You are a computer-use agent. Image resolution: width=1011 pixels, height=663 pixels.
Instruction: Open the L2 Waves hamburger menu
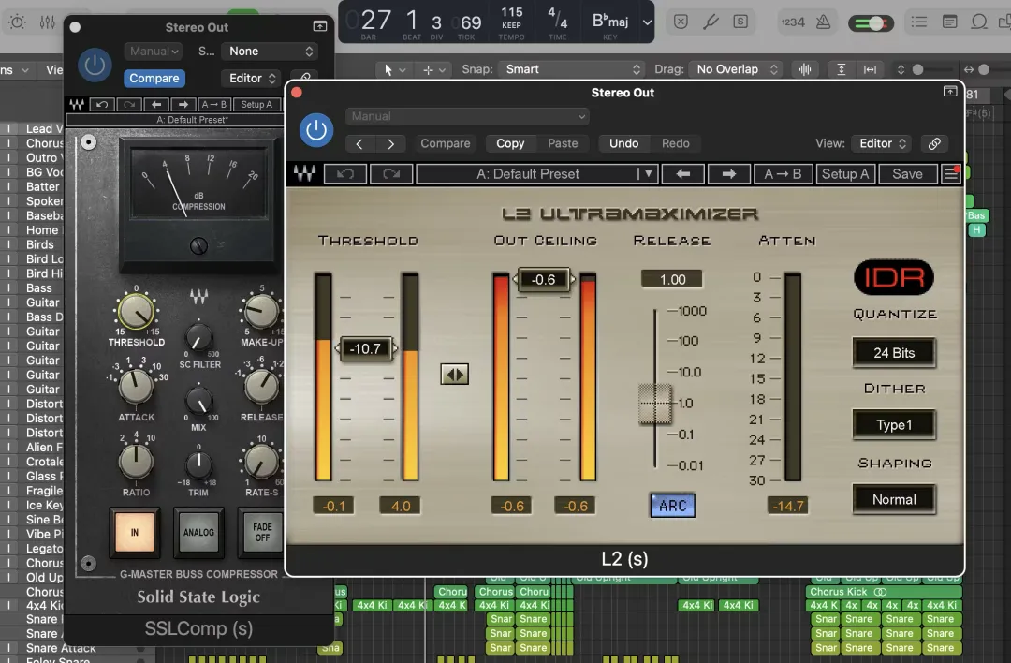pos(951,174)
